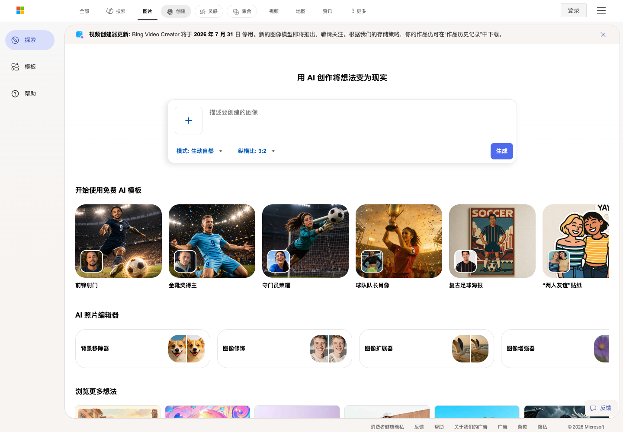This screenshot has width=623, height=432.
Task: Open the 图像增强器 editor card
Action: (555, 349)
